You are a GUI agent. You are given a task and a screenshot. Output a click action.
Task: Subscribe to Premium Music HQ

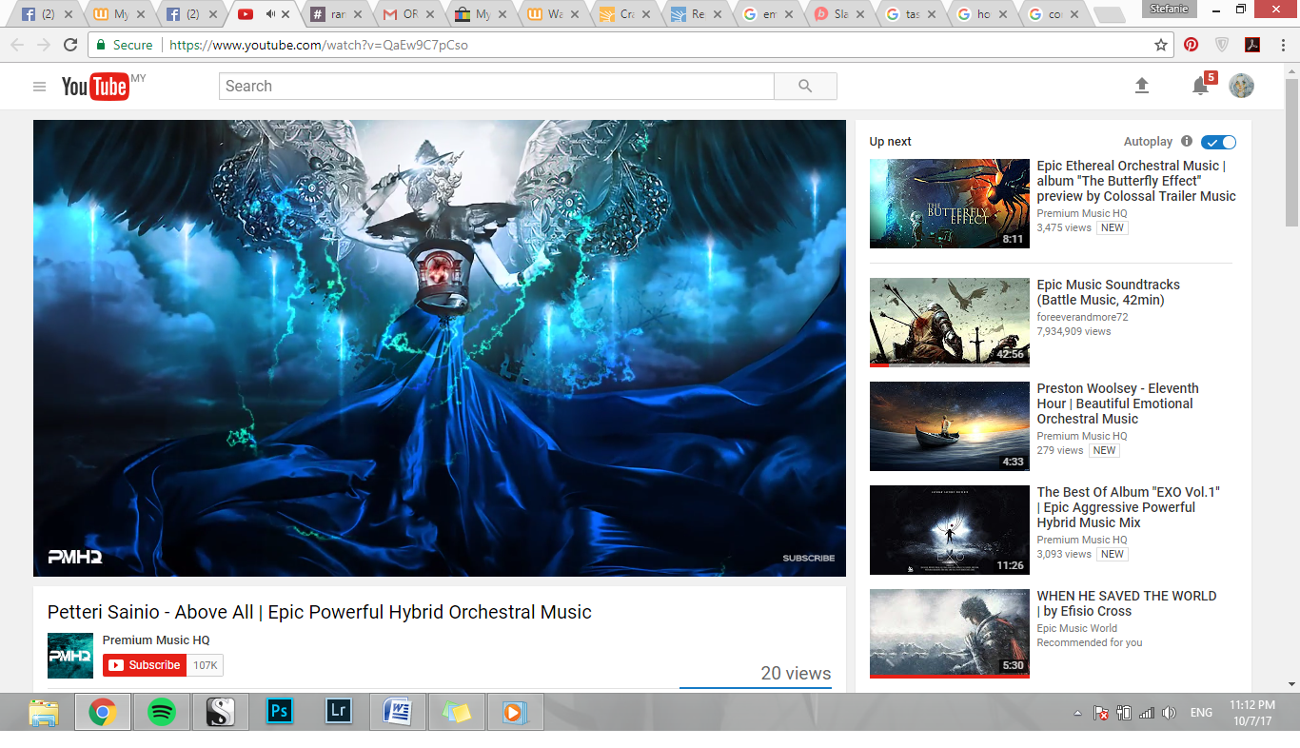(144, 665)
